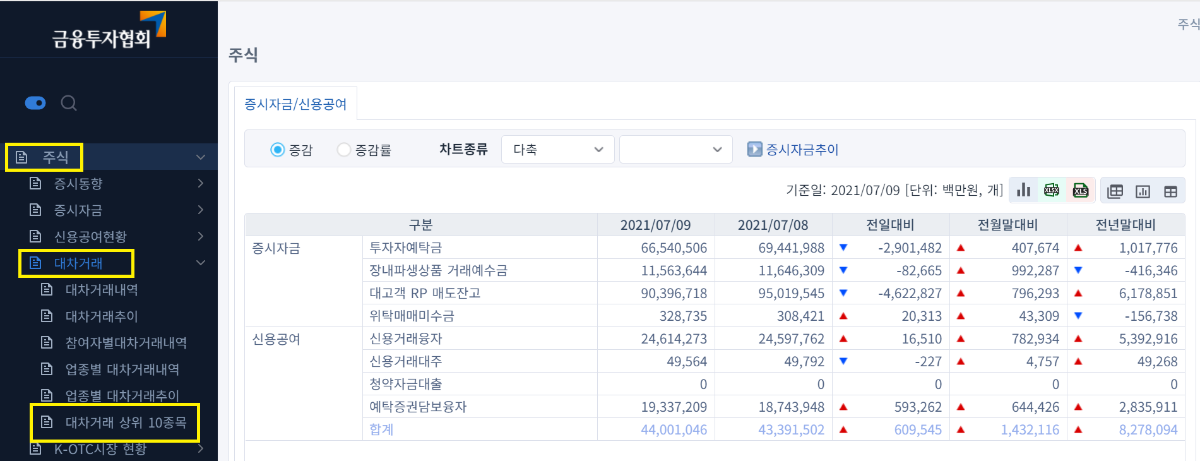Open the sidebar search magnifier icon
This screenshot has width=1200, height=461.
[69, 103]
